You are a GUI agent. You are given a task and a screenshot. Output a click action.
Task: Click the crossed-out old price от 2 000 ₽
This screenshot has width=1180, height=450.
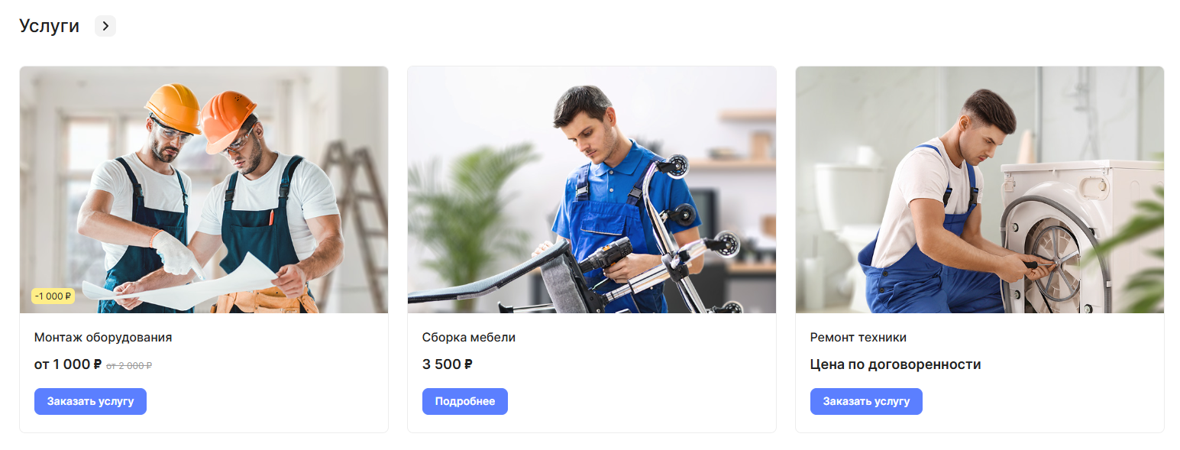(129, 366)
